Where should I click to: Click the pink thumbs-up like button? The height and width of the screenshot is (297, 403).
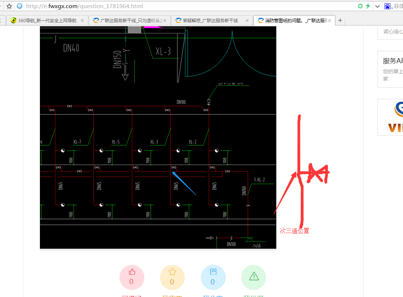[x=132, y=277]
